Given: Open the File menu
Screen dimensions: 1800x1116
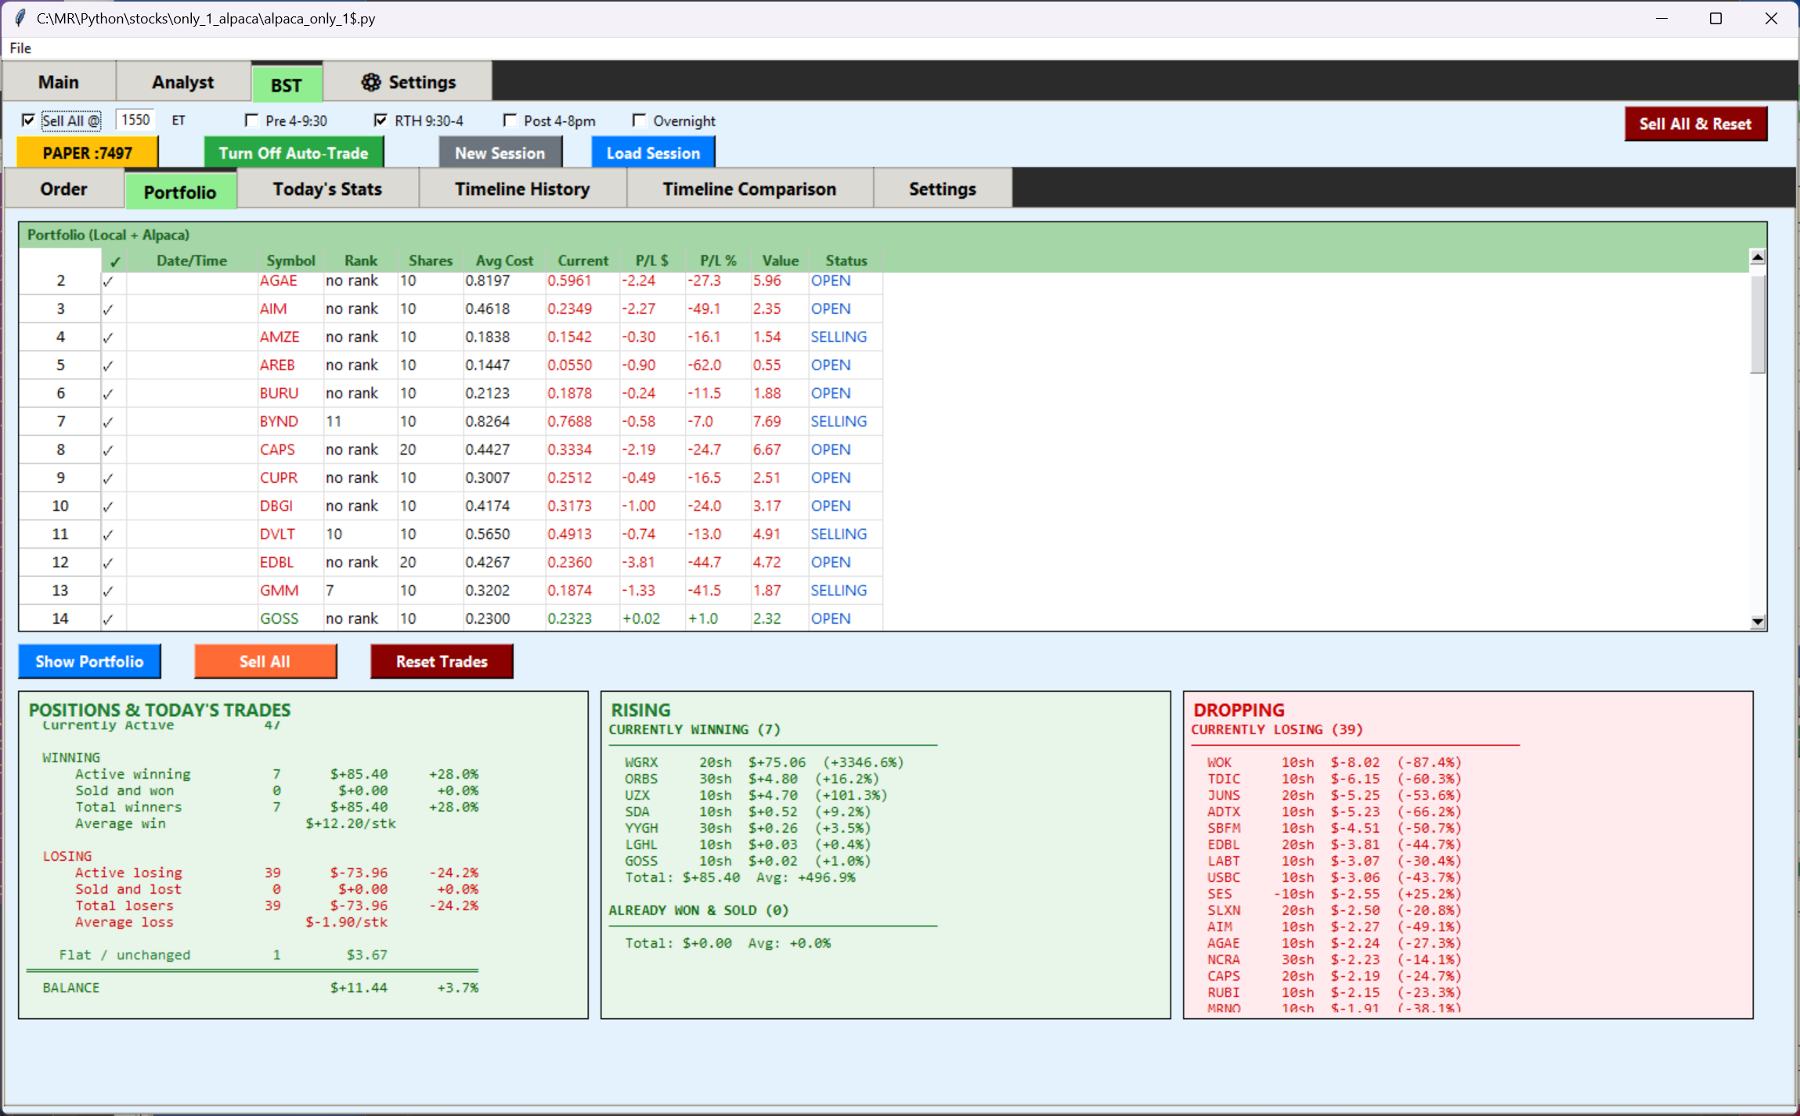Looking at the screenshot, I should (x=20, y=48).
